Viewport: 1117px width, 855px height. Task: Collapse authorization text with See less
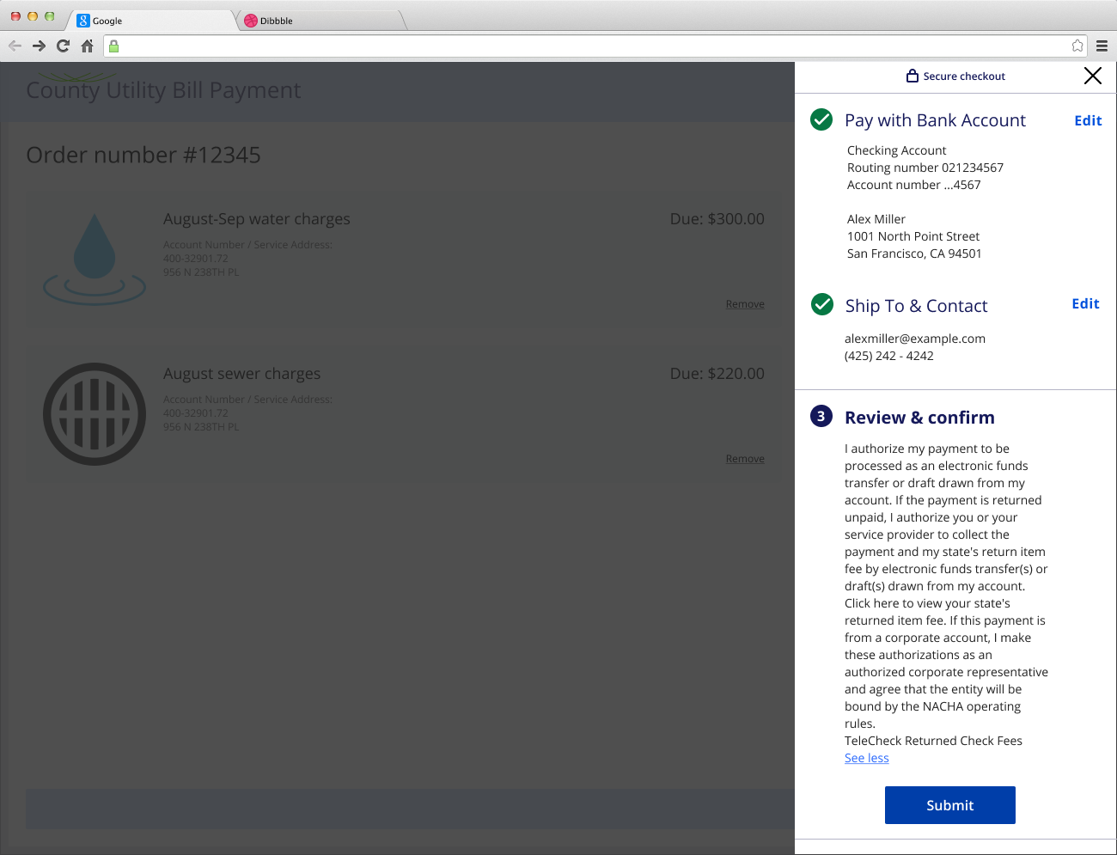point(866,758)
